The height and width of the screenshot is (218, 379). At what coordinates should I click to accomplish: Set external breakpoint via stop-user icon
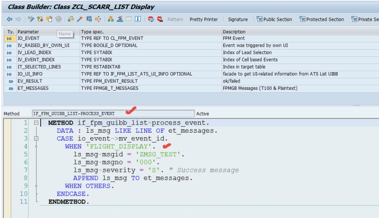[160, 19]
